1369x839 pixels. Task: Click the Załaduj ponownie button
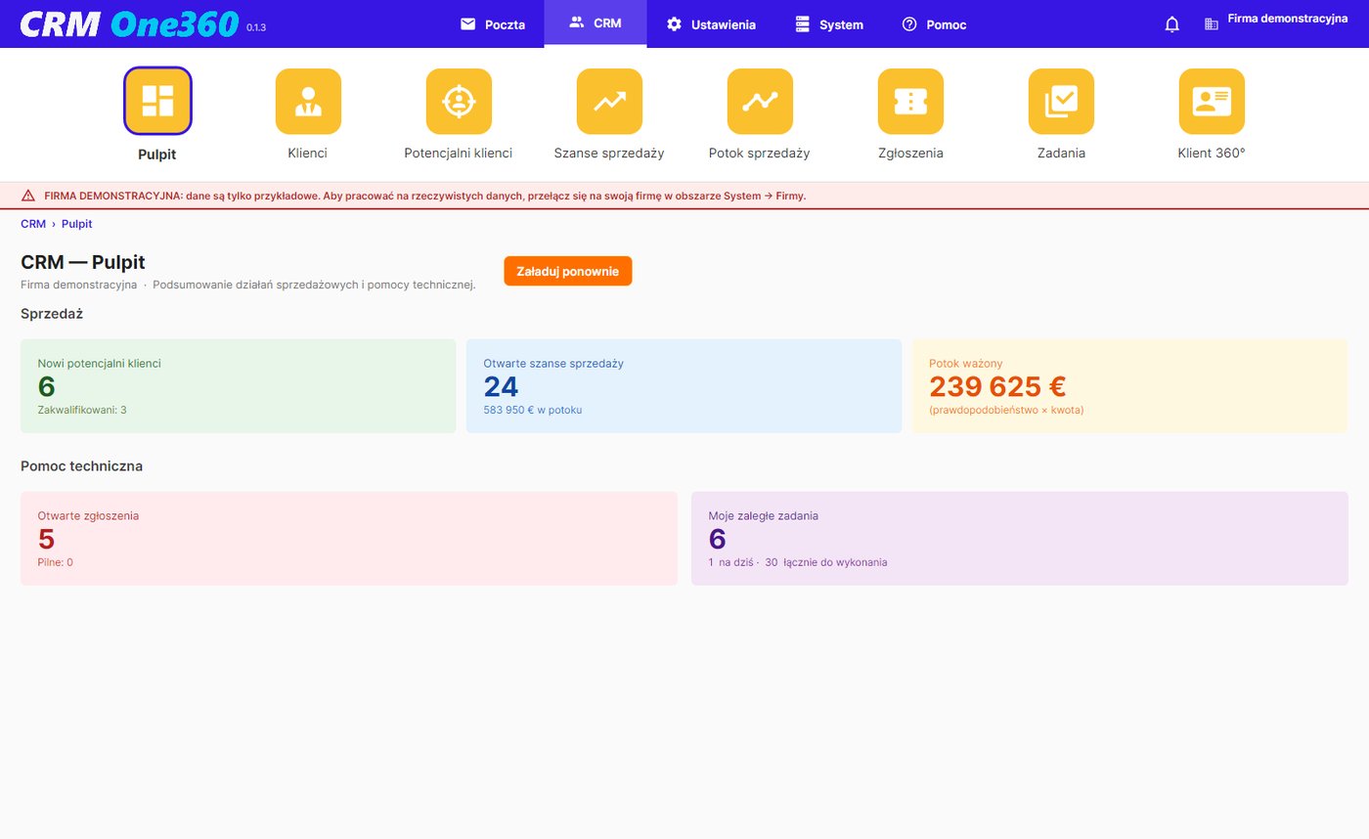(568, 271)
